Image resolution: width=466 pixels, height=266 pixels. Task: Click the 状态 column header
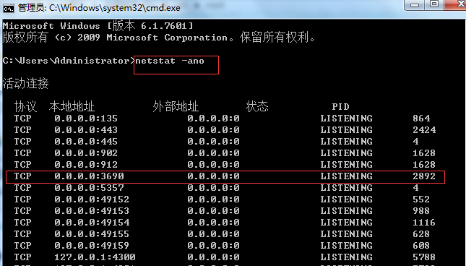coord(257,106)
